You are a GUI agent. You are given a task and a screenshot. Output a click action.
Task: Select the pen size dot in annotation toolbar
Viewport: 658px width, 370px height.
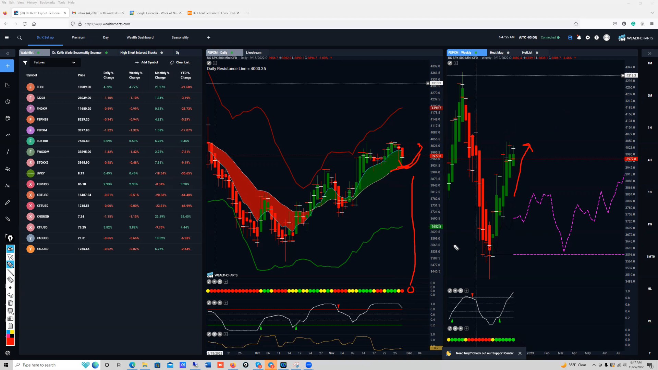click(10, 288)
